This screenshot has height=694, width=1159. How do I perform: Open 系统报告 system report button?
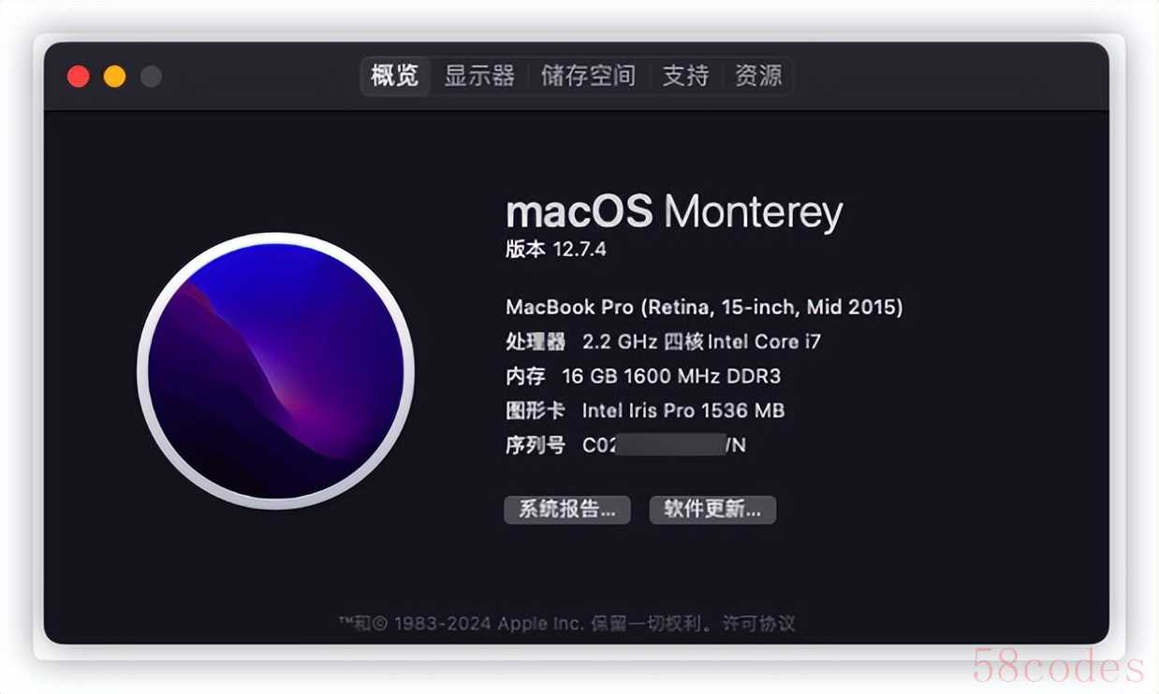pos(567,510)
